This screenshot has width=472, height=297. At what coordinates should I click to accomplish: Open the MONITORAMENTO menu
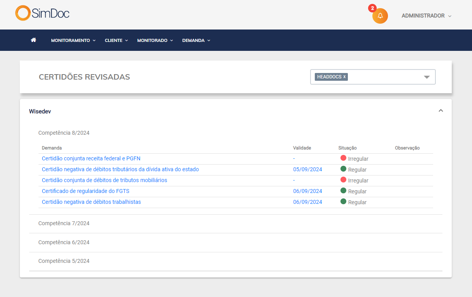(x=73, y=40)
